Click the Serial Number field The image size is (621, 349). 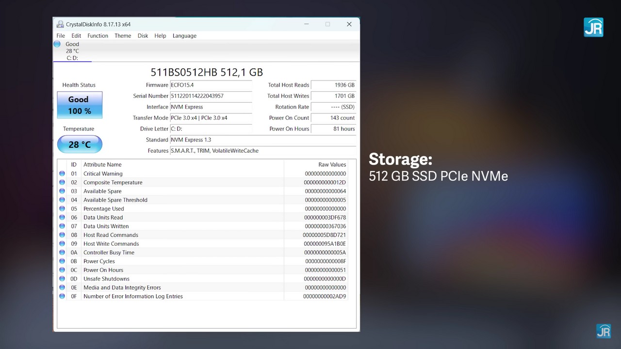coord(211,96)
